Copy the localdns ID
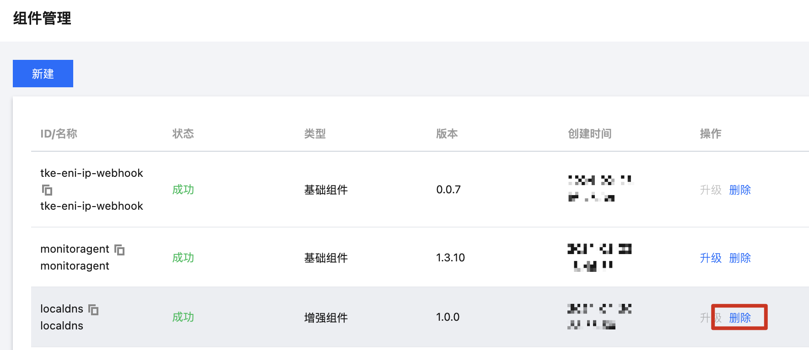Screen dimensions: 809x350 (x=93, y=309)
